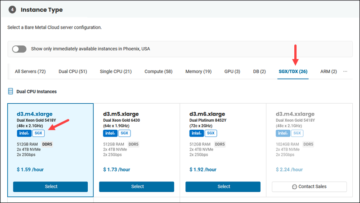
Task: Click DDR5 tag on d3.m4.xlarge card
Action: click(x=47, y=144)
